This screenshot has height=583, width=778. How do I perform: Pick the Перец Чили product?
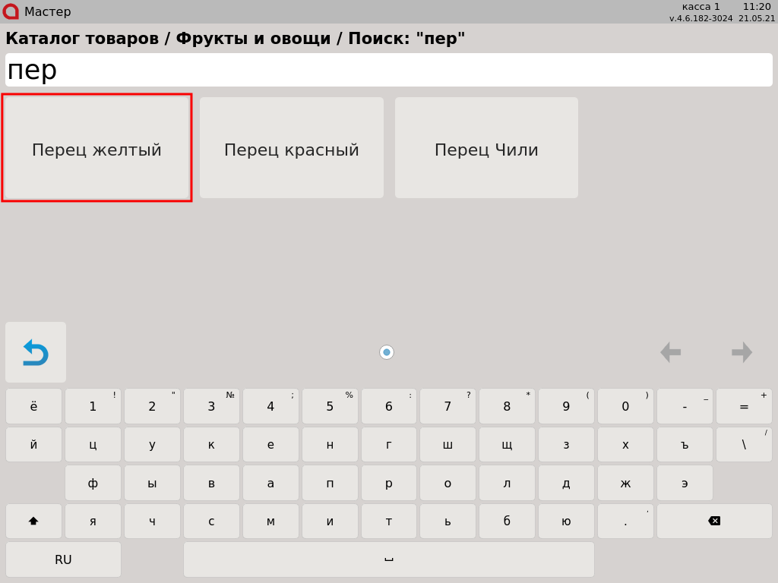point(486,148)
